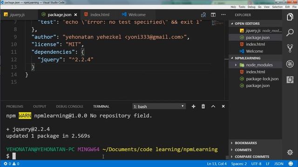The width and height of the screenshot is (298, 167).
Task: Click the open changes icon in editor toolbar
Action: click(x=203, y=15)
